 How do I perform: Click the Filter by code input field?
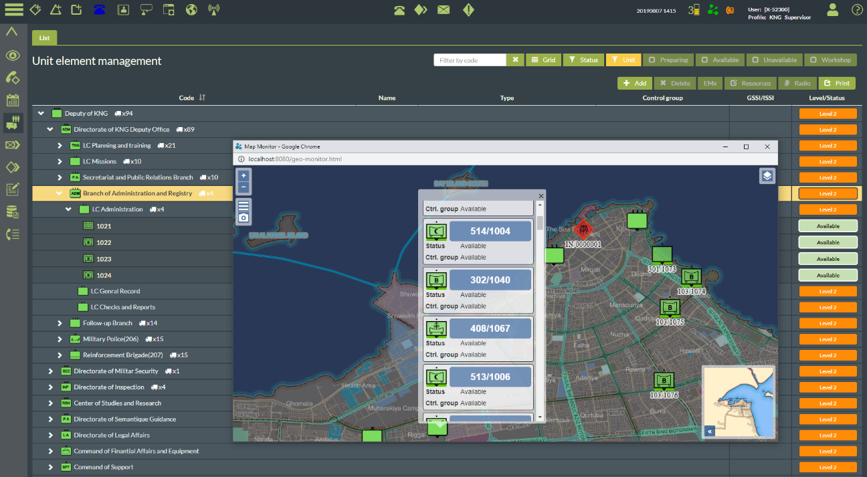click(x=470, y=60)
